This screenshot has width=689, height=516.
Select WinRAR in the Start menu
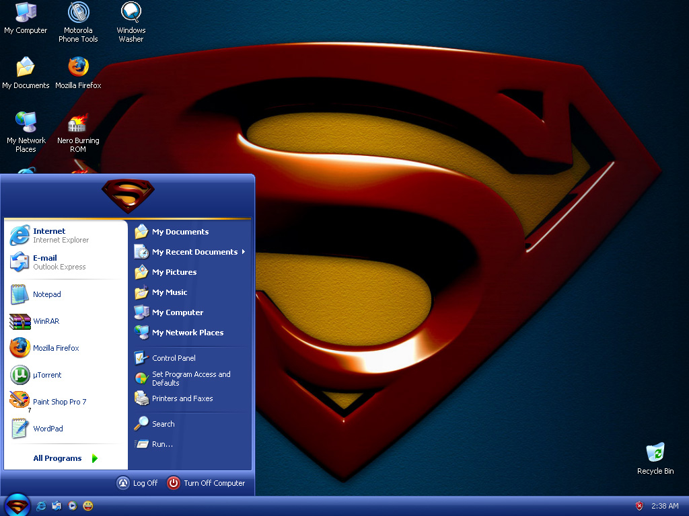(x=46, y=321)
